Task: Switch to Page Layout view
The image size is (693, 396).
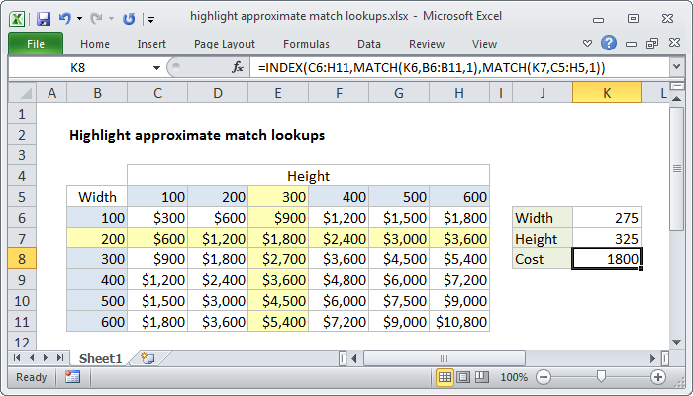Action: (463, 377)
